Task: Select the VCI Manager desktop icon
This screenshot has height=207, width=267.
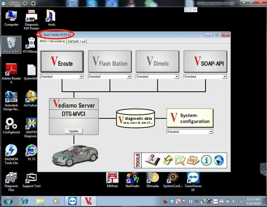Action: coord(30,45)
